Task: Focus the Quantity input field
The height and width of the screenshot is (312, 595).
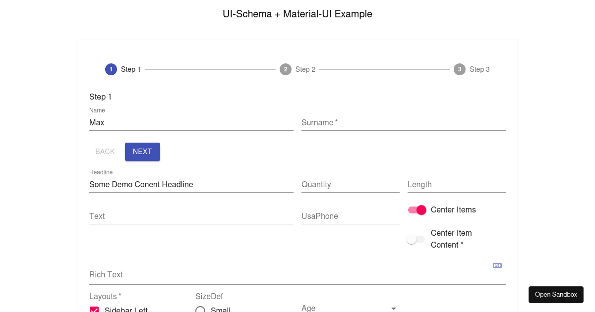Action: pos(350,185)
